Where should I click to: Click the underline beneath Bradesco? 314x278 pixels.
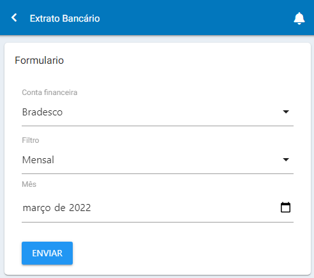158,126
